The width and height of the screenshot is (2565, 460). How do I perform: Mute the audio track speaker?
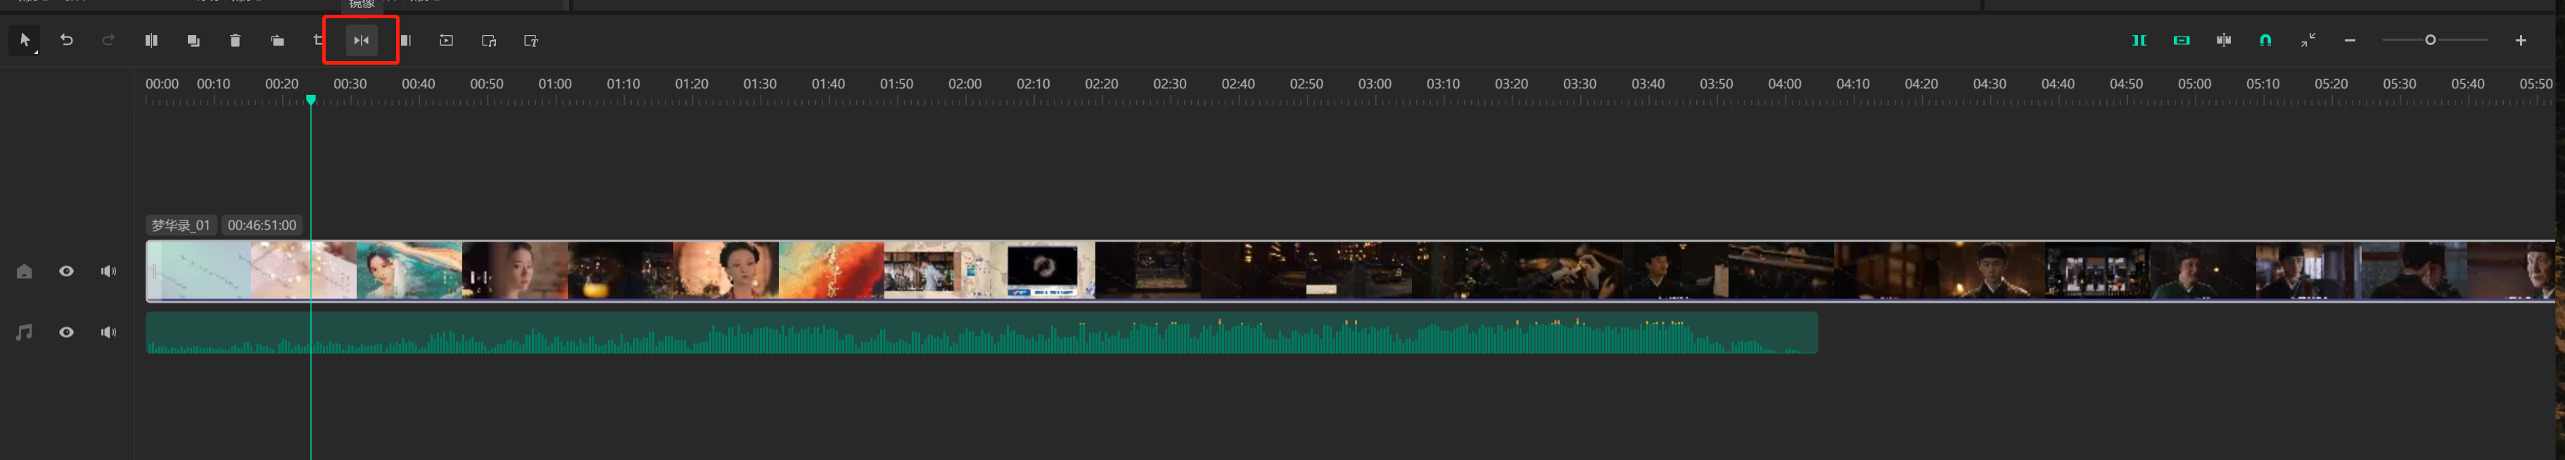108,332
